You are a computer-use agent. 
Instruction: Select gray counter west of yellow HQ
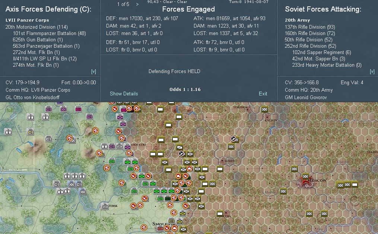[x=8, y=132]
